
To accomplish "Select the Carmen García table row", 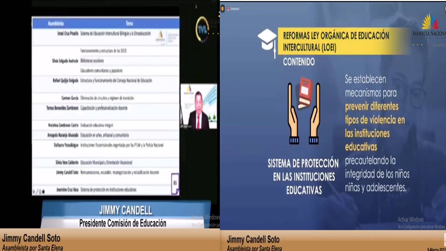I will pos(105,98).
